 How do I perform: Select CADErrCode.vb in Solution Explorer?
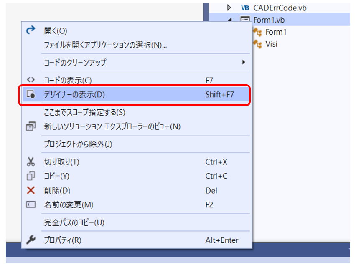pyautogui.click(x=280, y=8)
